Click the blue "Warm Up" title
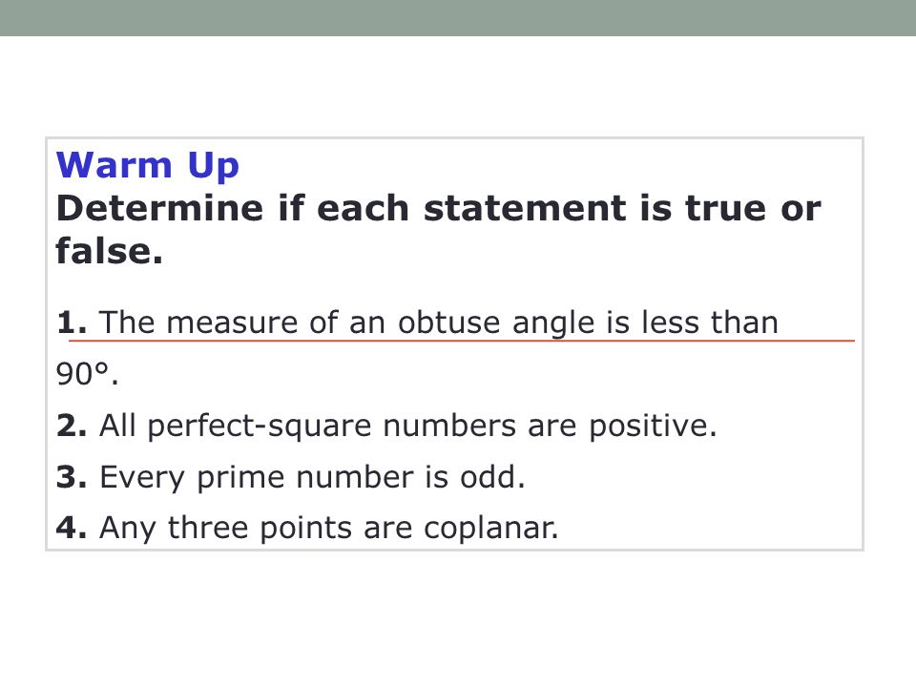Viewport: 916px width, 687px height. click(147, 166)
